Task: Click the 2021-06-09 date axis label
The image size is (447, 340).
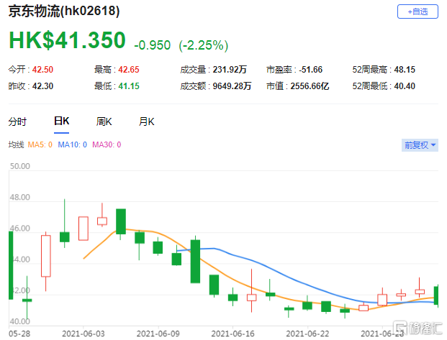Action: 158,334
